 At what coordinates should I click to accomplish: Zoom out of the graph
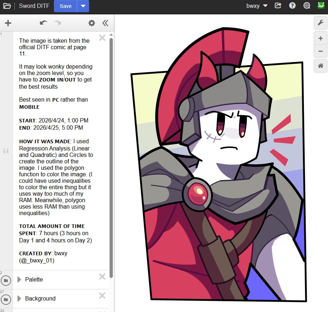(x=320, y=51)
